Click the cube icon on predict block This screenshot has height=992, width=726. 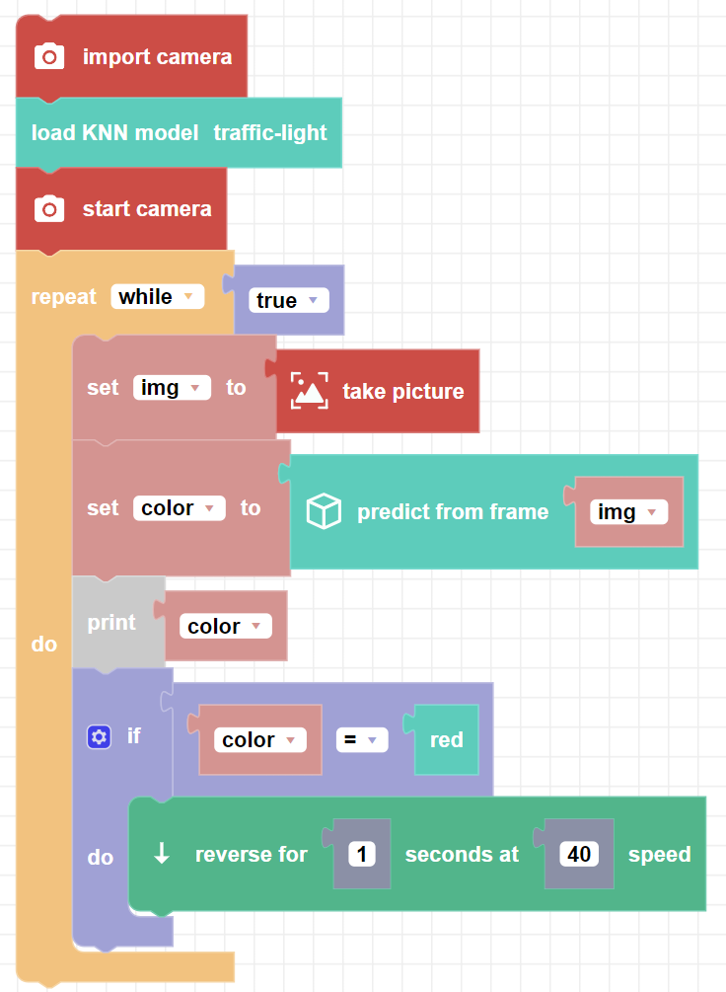pos(324,511)
